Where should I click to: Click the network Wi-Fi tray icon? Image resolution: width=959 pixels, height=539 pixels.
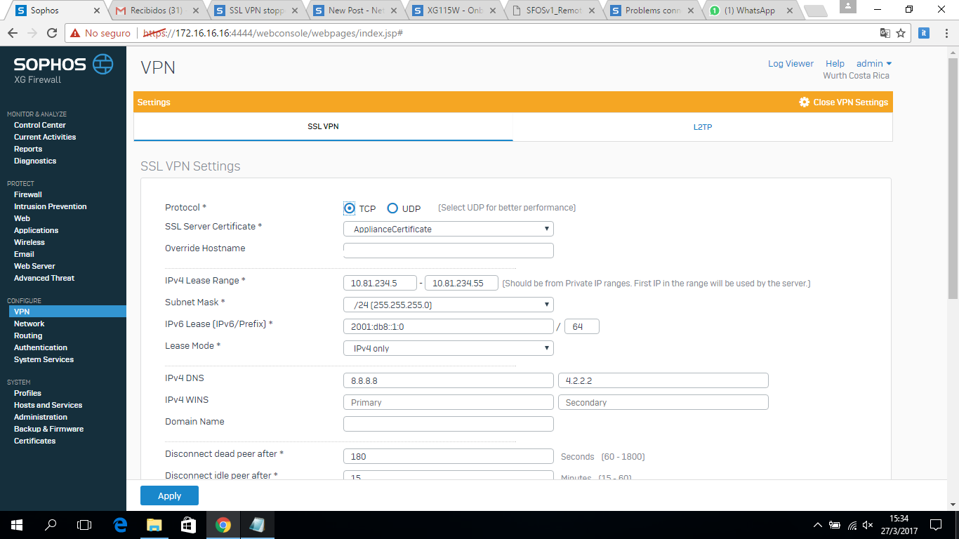852,525
